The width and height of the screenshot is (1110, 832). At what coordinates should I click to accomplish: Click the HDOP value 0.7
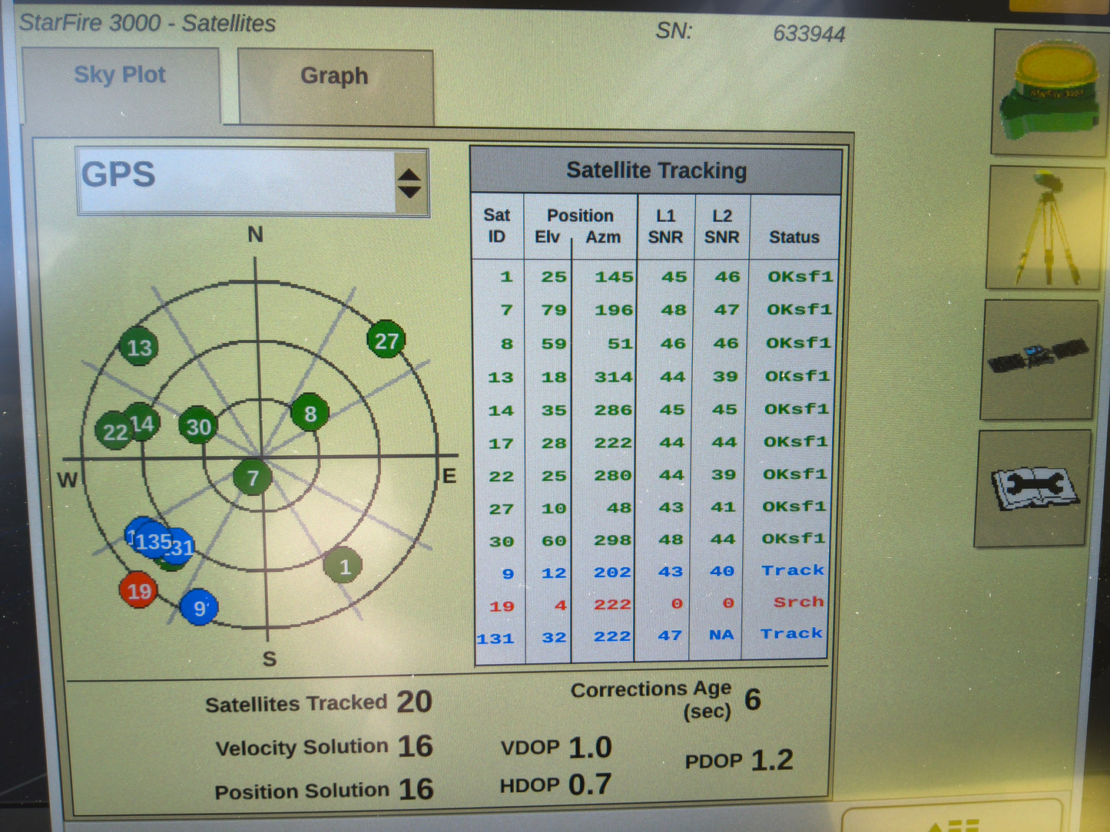click(x=590, y=784)
